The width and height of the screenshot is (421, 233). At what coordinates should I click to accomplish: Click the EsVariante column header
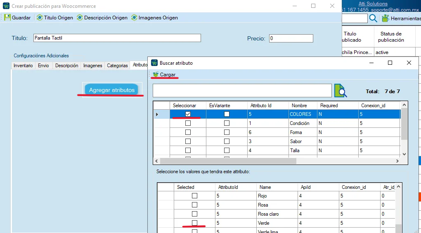click(227, 106)
